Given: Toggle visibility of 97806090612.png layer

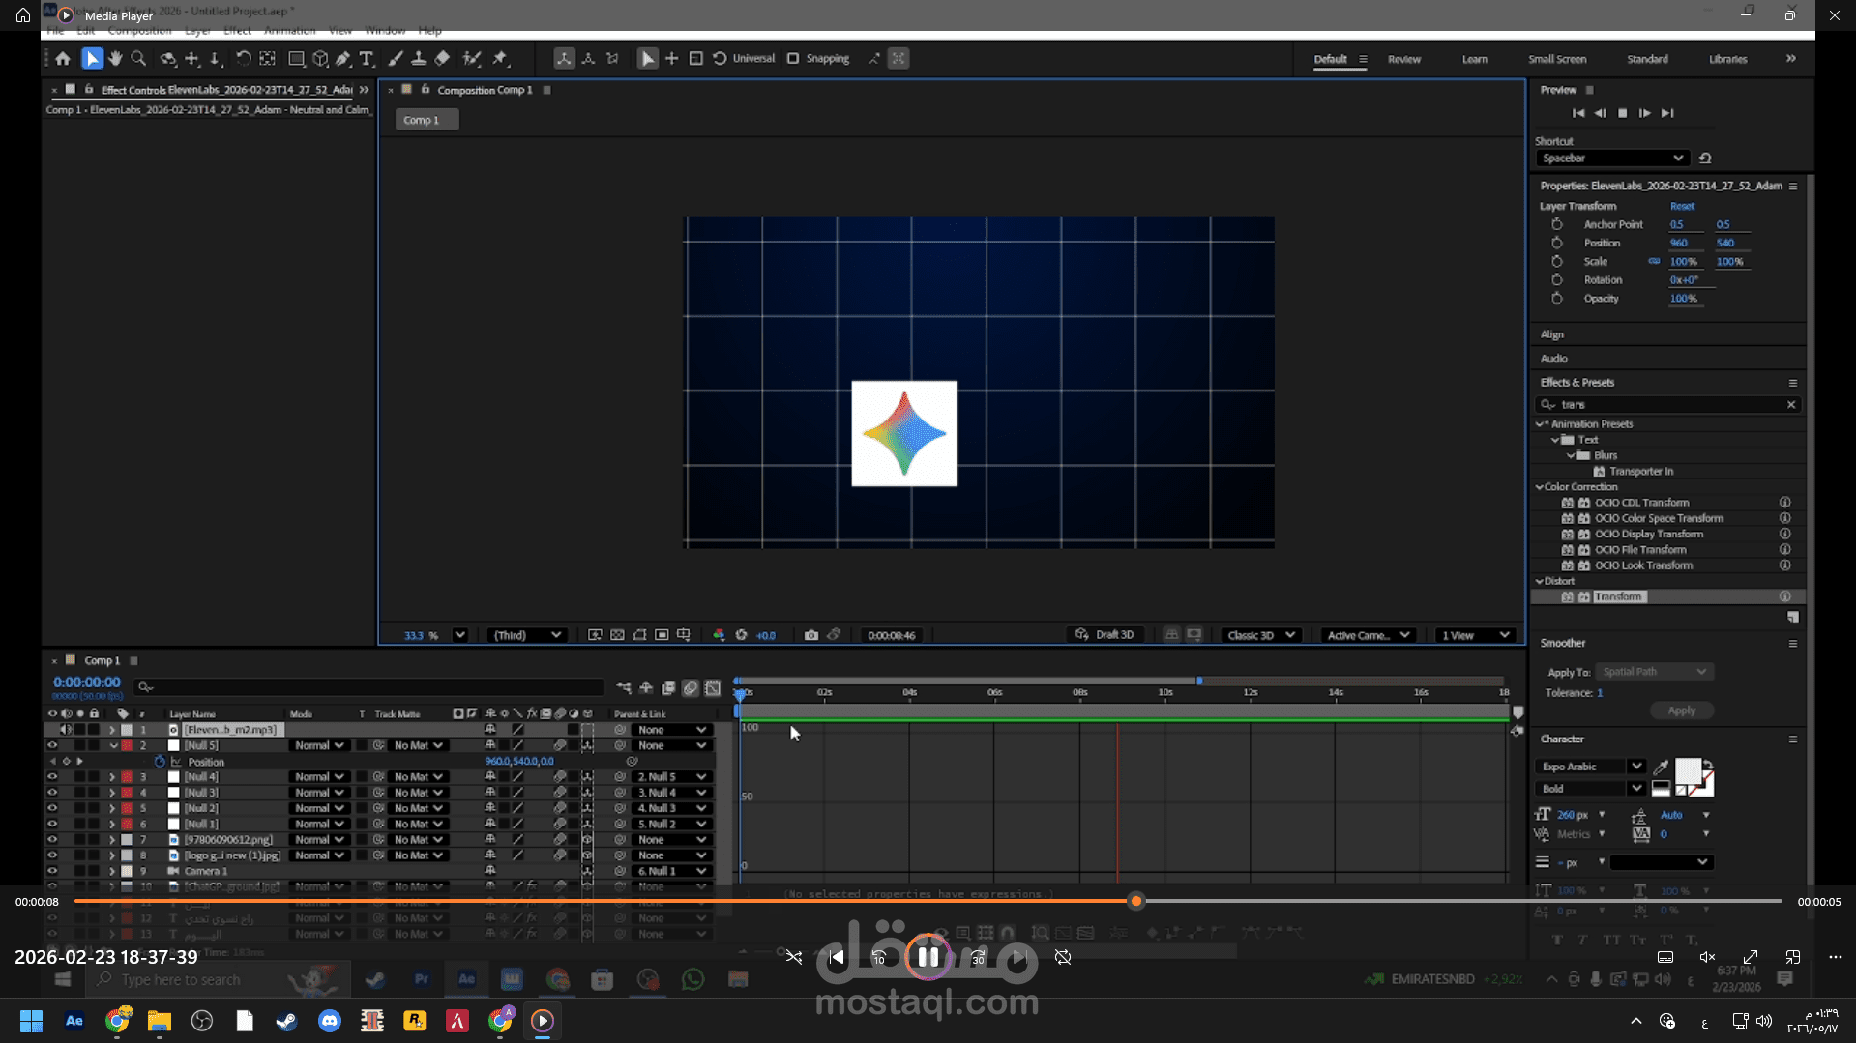Looking at the screenshot, I should pyautogui.click(x=52, y=840).
